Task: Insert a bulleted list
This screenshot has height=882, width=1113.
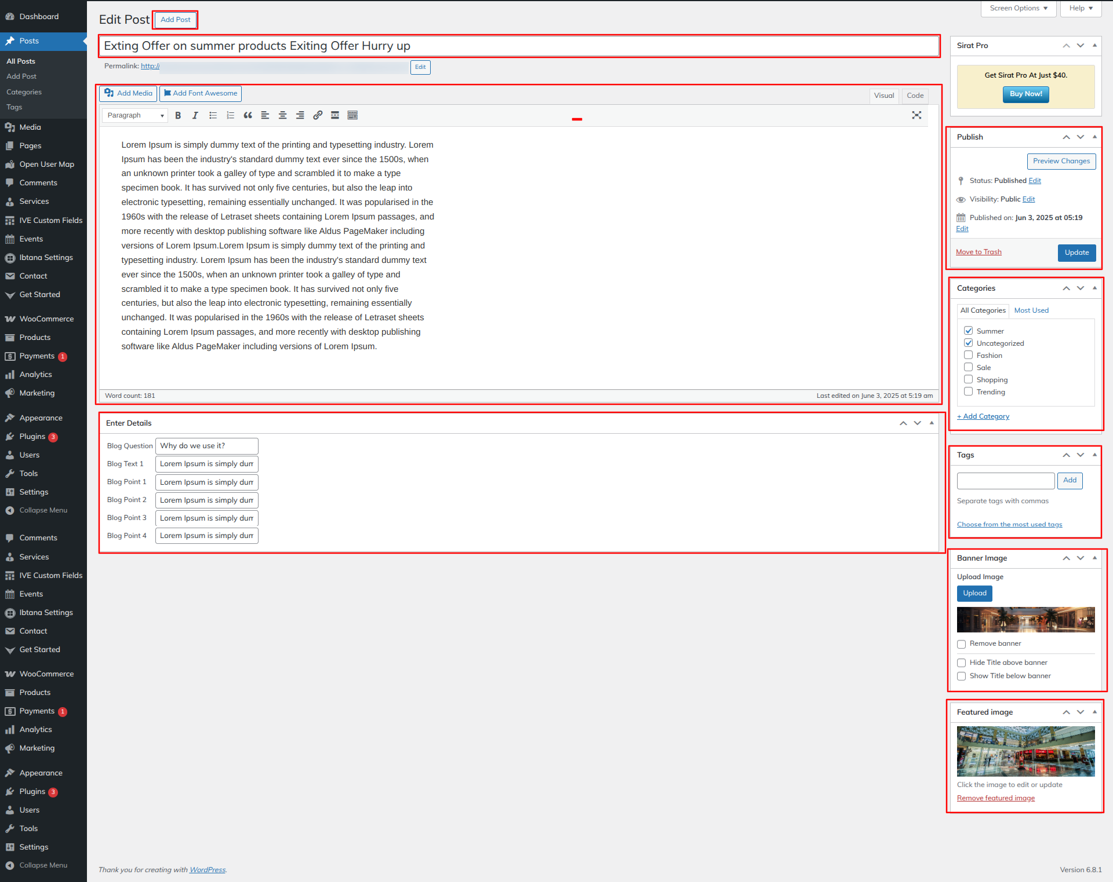Action: pos(213,115)
